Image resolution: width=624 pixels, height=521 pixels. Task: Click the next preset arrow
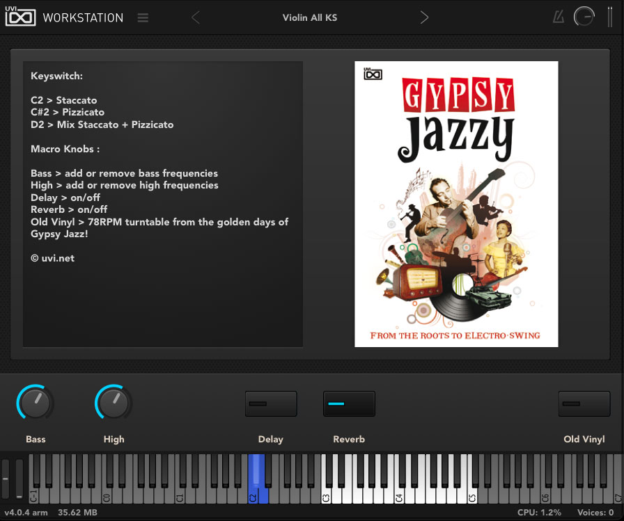(425, 17)
